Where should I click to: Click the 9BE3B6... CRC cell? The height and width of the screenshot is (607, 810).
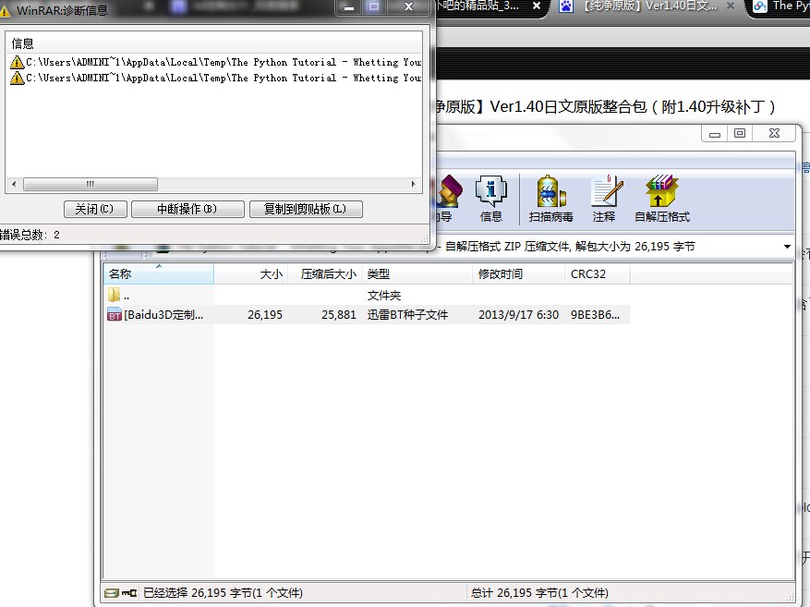coord(595,315)
